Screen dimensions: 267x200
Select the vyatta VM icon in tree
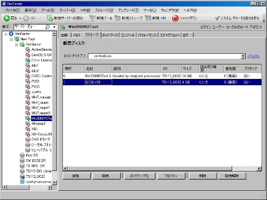28,92
